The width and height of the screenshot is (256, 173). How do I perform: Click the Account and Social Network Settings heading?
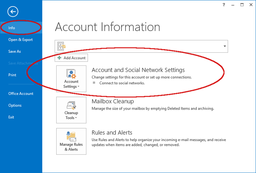tap(138, 70)
